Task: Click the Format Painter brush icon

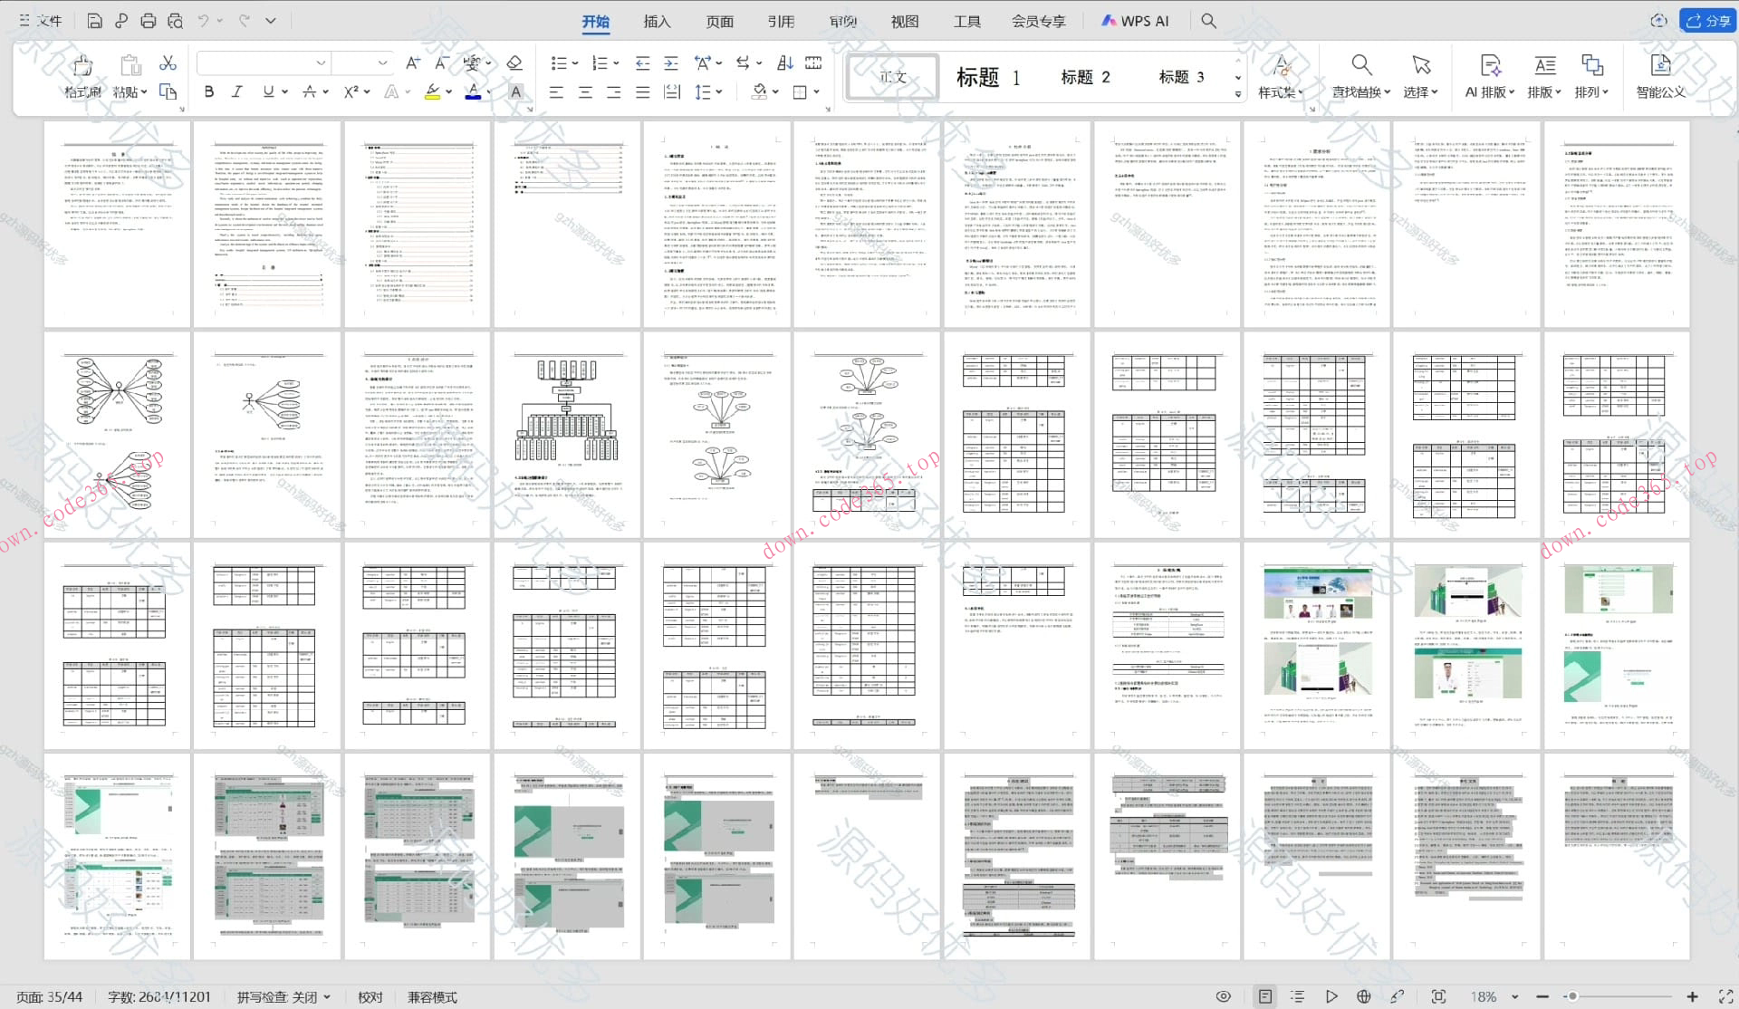Action: pyautogui.click(x=82, y=66)
